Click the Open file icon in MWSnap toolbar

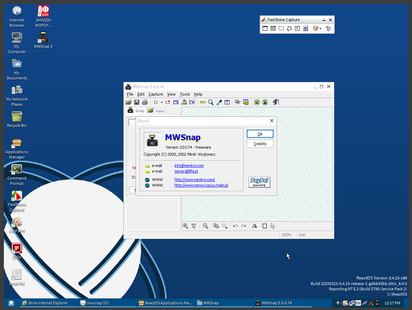click(129, 102)
